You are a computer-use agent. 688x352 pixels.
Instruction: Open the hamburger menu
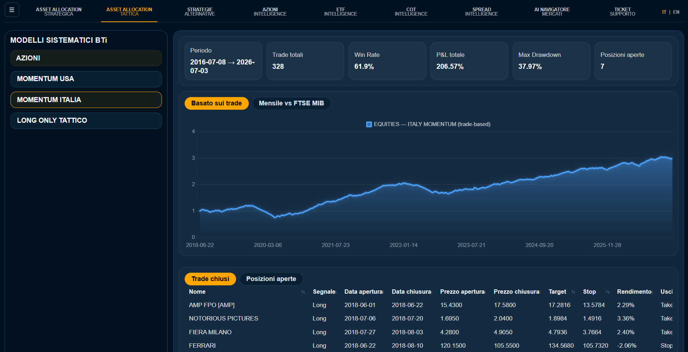pos(12,10)
